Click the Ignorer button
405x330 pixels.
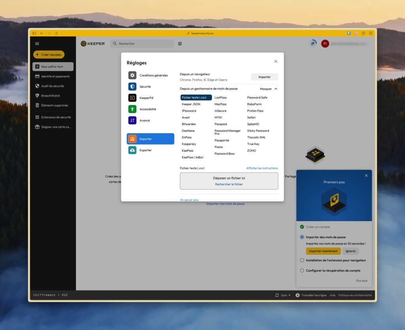350,251
